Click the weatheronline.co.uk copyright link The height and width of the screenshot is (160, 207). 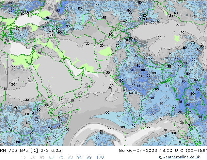point(180,157)
